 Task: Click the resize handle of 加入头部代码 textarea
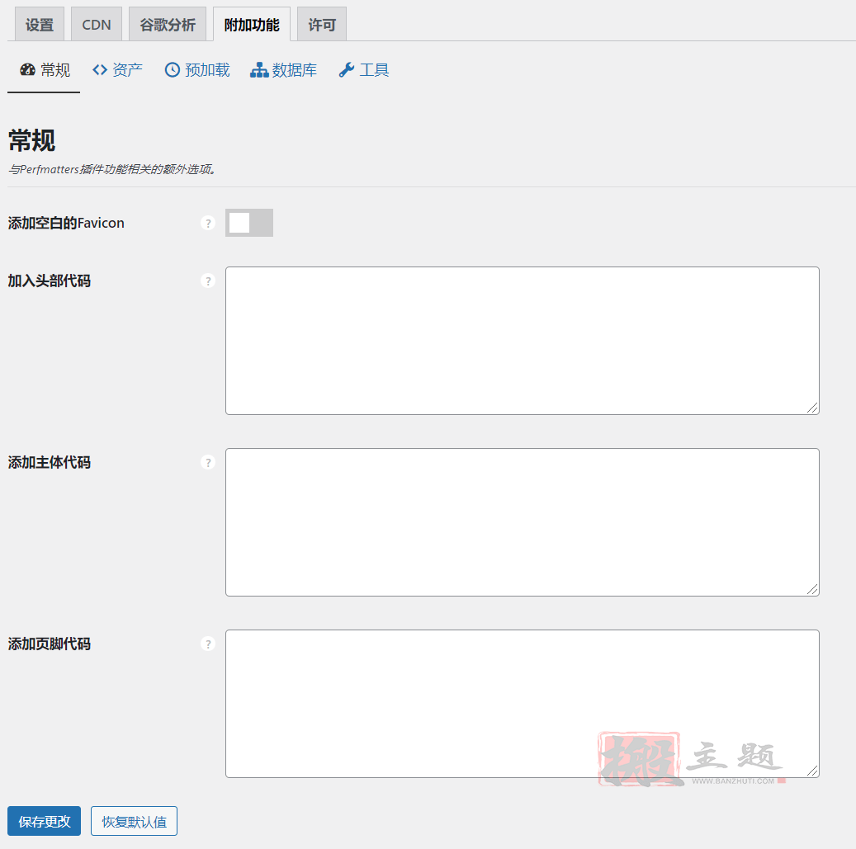point(812,408)
